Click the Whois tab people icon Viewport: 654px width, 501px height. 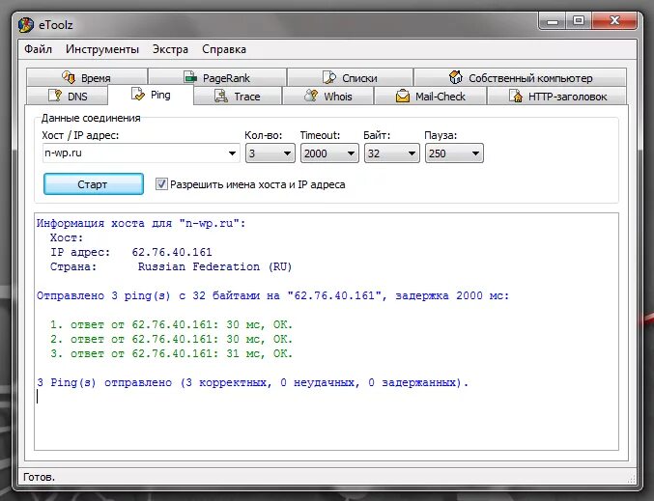pos(311,96)
